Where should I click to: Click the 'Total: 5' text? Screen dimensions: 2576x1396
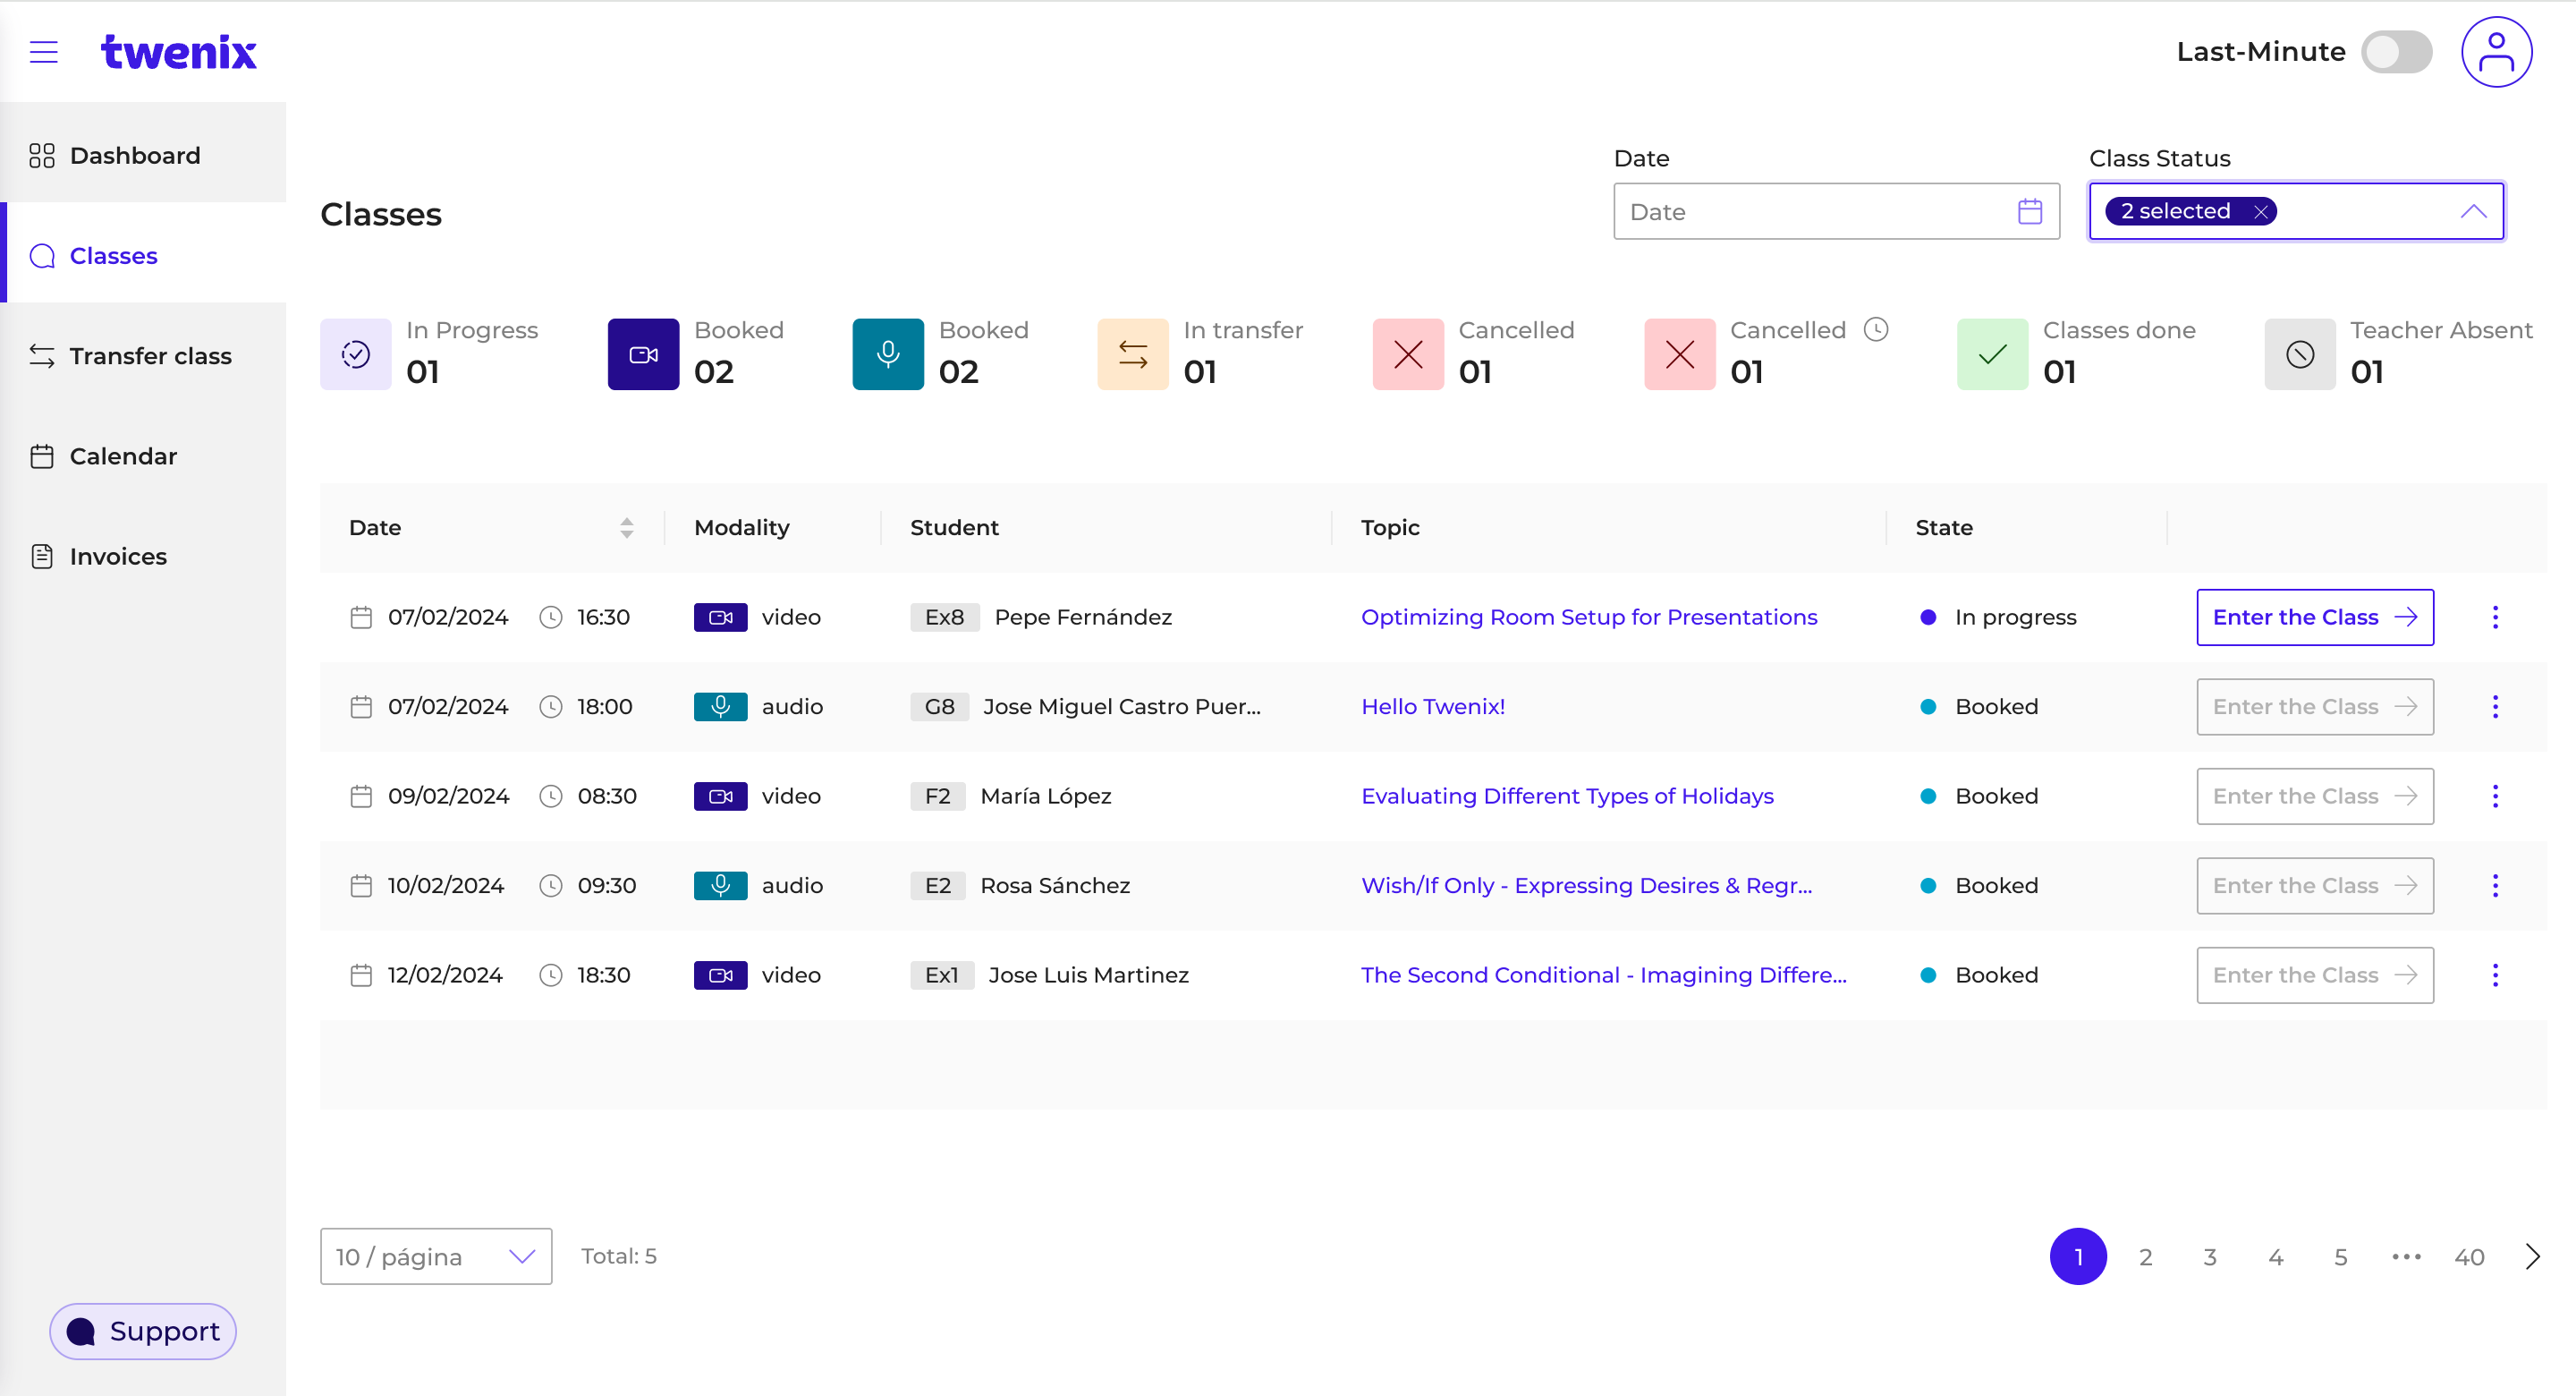[619, 1256]
